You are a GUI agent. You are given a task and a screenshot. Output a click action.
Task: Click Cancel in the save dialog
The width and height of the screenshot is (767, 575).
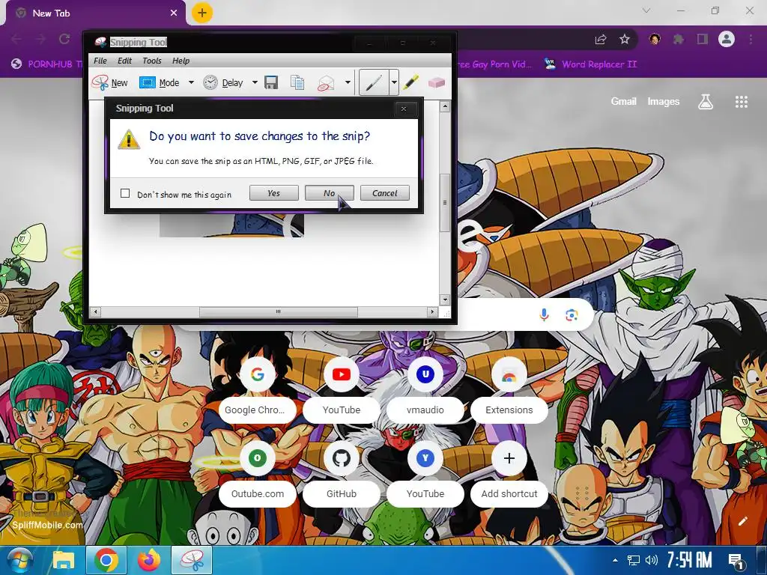click(385, 193)
